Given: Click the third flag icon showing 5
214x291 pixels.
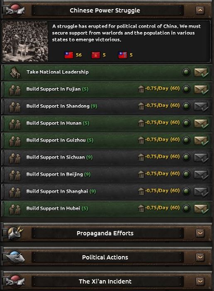Looking at the screenshot, I should click(x=123, y=55).
